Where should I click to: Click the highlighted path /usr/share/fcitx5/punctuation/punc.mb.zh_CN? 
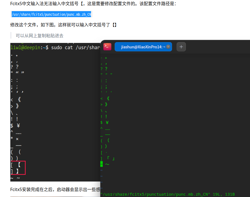coord(51,14)
